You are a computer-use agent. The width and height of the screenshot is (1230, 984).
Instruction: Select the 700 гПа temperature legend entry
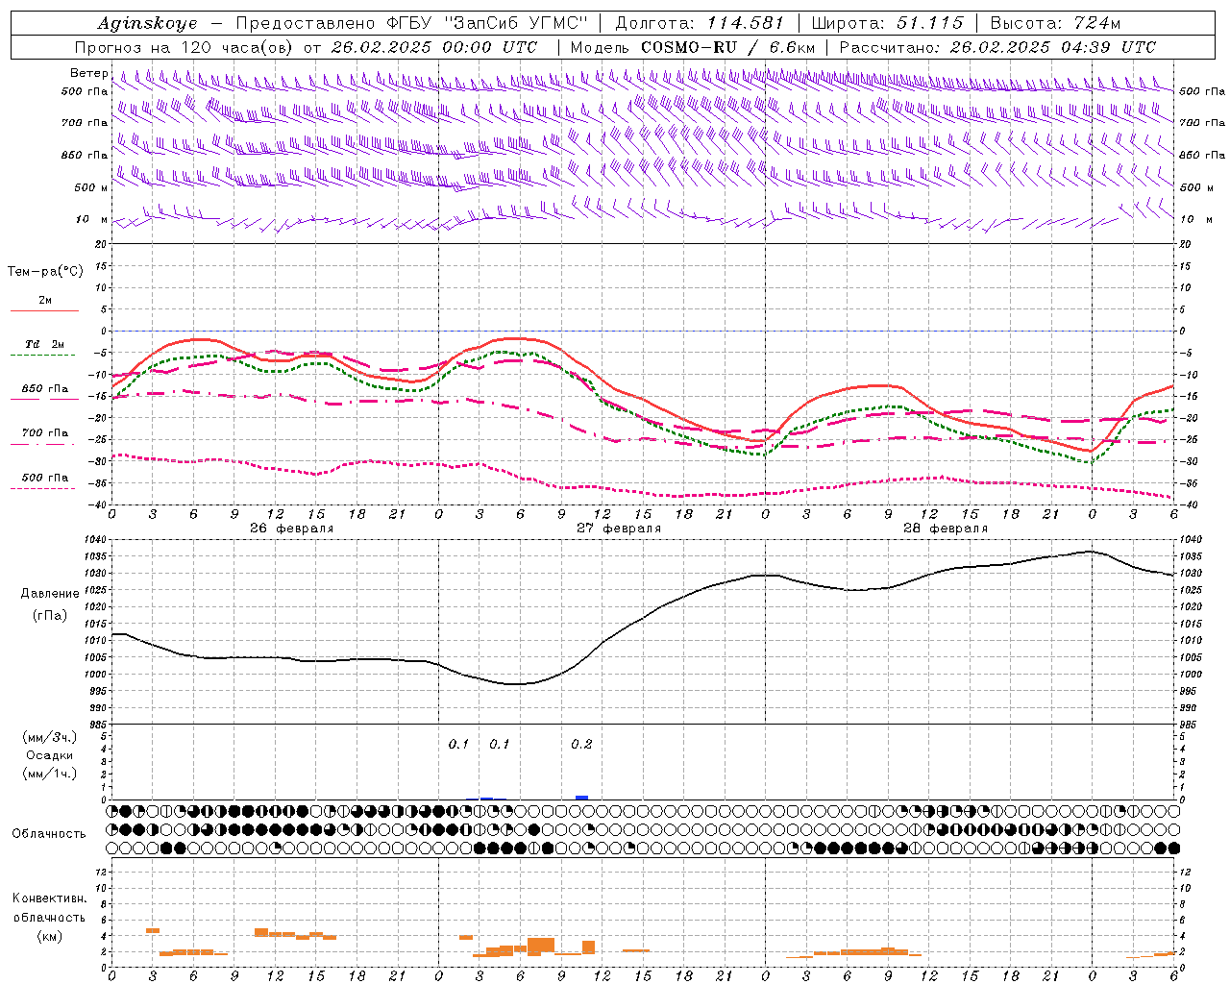click(44, 437)
